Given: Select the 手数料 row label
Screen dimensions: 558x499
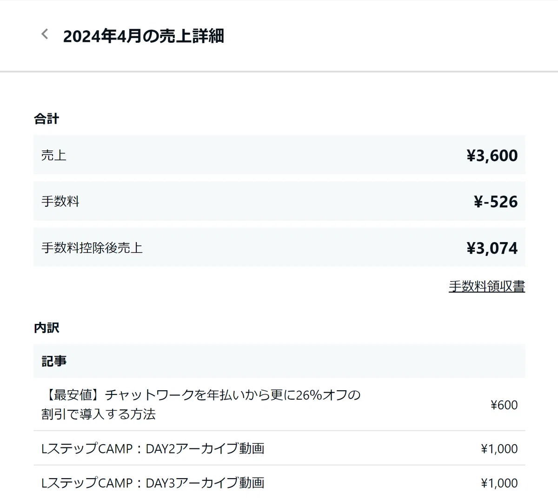Looking at the screenshot, I should pos(60,201).
